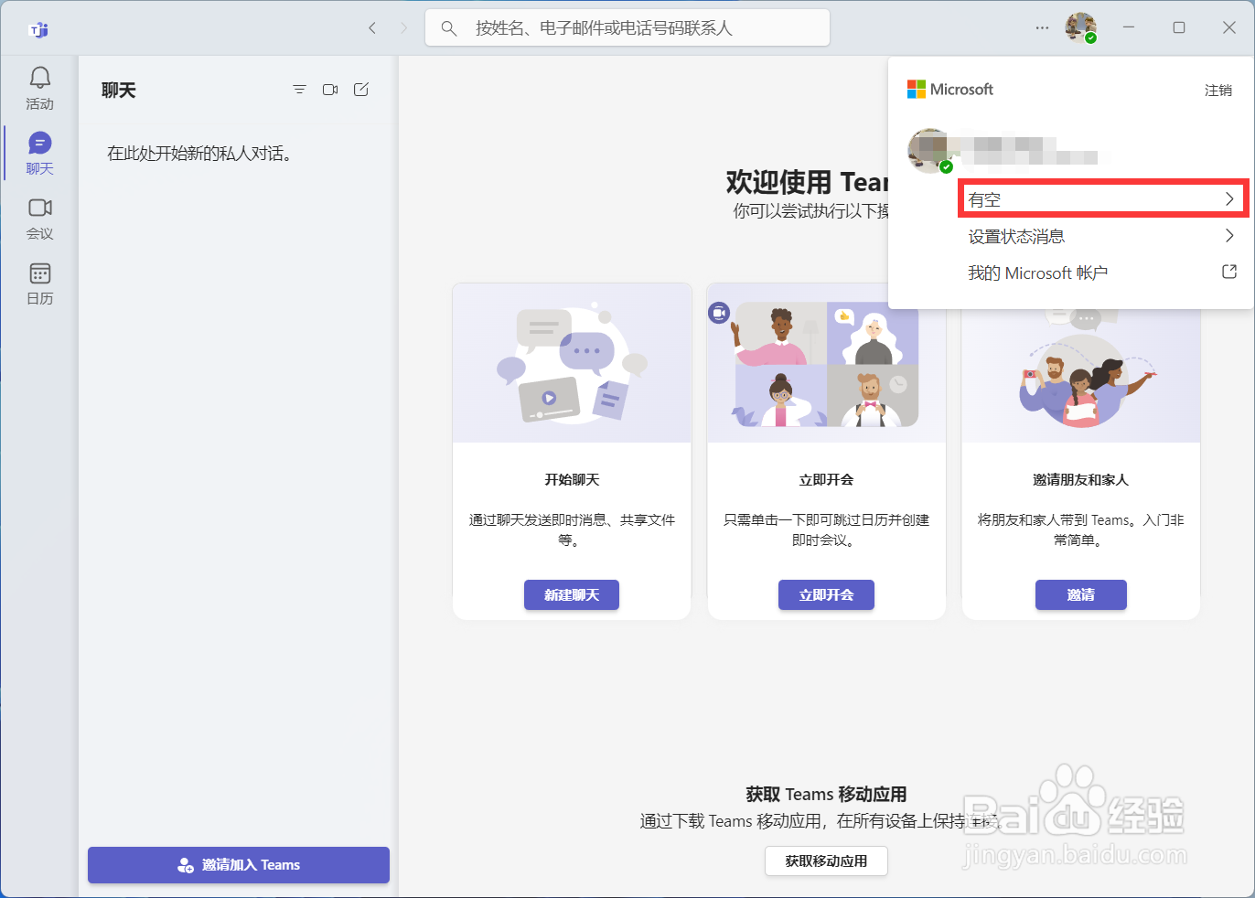1255x898 pixels.
Task: Click 邀请朋友和家人 card title
Action: point(1080,479)
